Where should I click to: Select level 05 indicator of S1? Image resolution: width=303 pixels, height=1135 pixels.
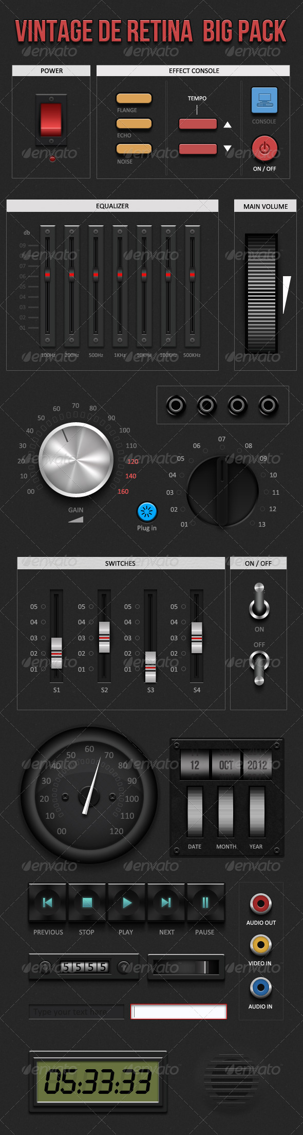pyautogui.click(x=43, y=607)
